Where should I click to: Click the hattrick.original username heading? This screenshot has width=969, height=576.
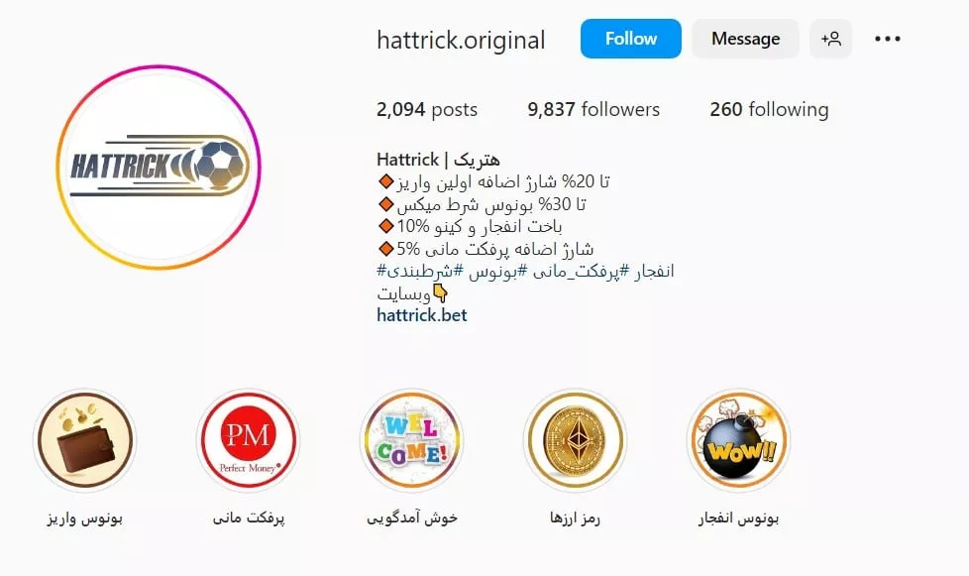coord(461,41)
